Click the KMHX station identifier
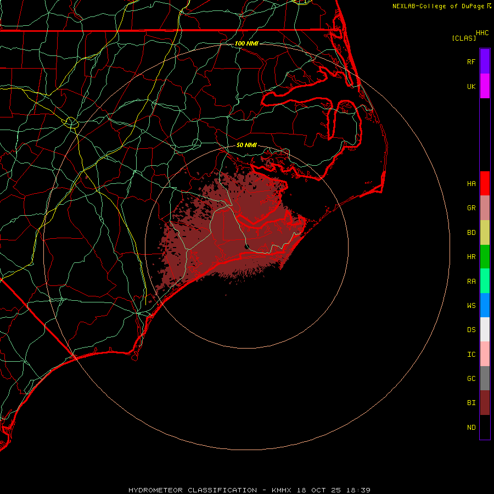 [282, 490]
